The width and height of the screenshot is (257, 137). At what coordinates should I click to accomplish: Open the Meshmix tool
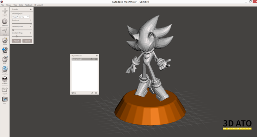click(5, 21)
